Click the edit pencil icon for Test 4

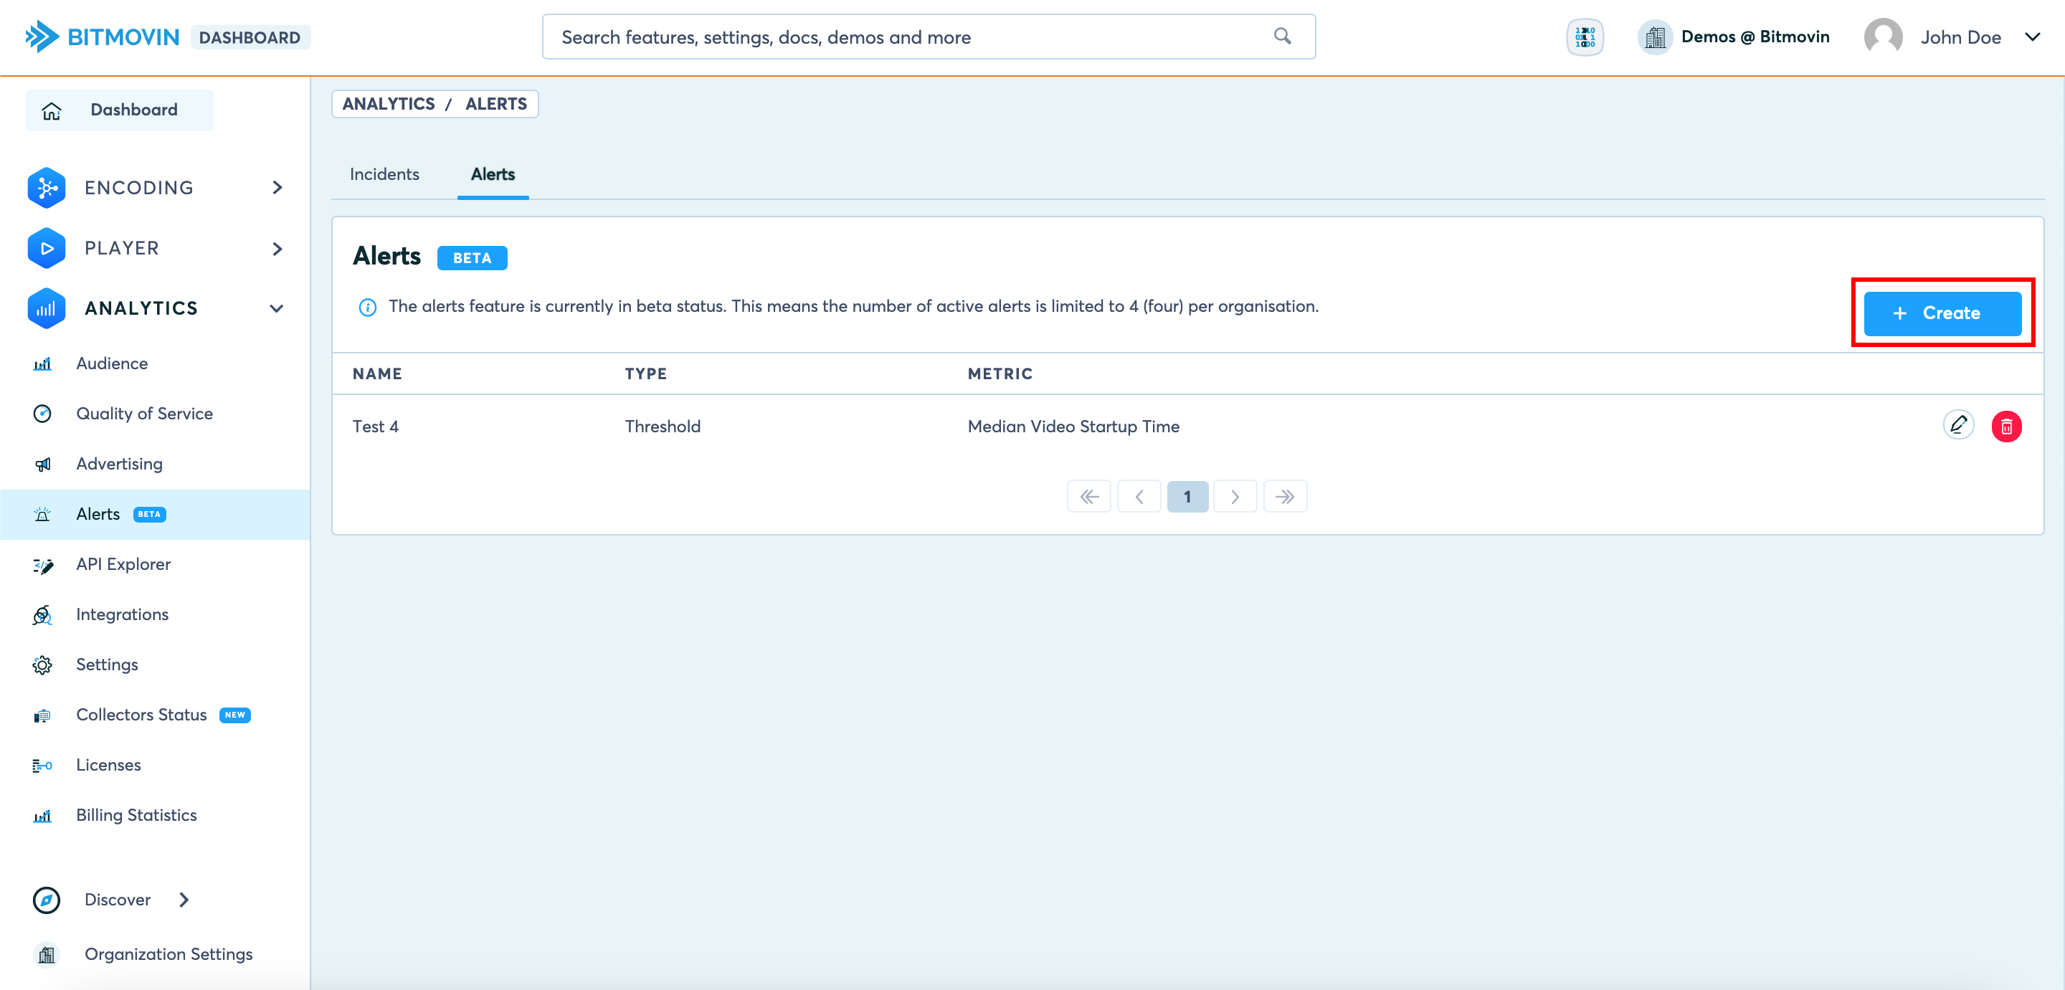click(x=1957, y=425)
